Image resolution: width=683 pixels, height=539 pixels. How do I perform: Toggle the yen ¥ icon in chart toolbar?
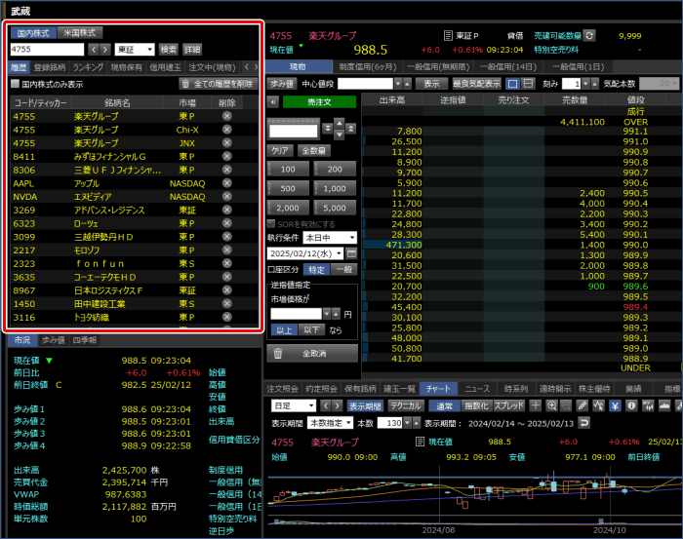point(615,405)
